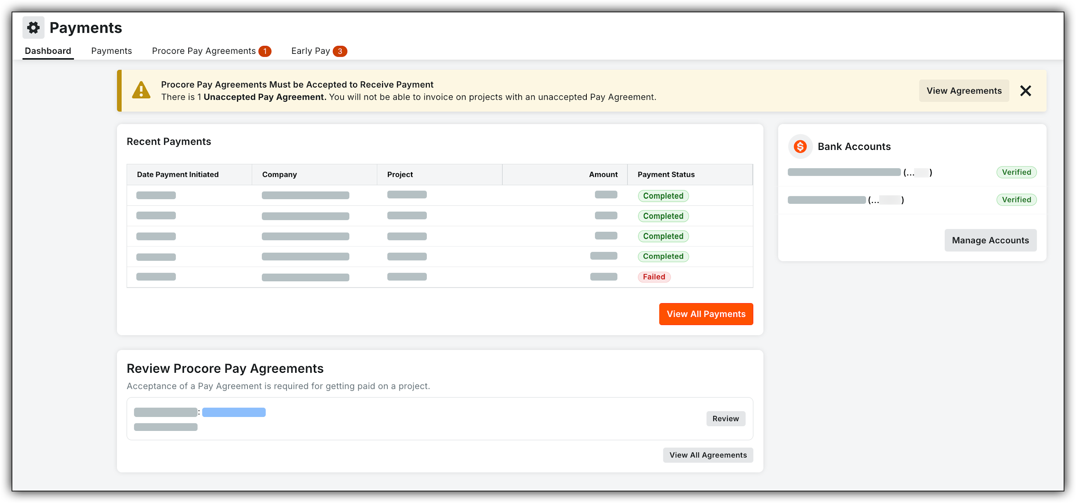The image size is (1076, 503).
Task: Click the Verified badge of first bank account
Action: (x=1016, y=172)
